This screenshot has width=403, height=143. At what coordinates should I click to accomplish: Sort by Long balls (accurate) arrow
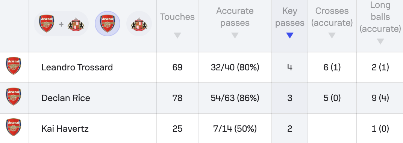pos(380,42)
